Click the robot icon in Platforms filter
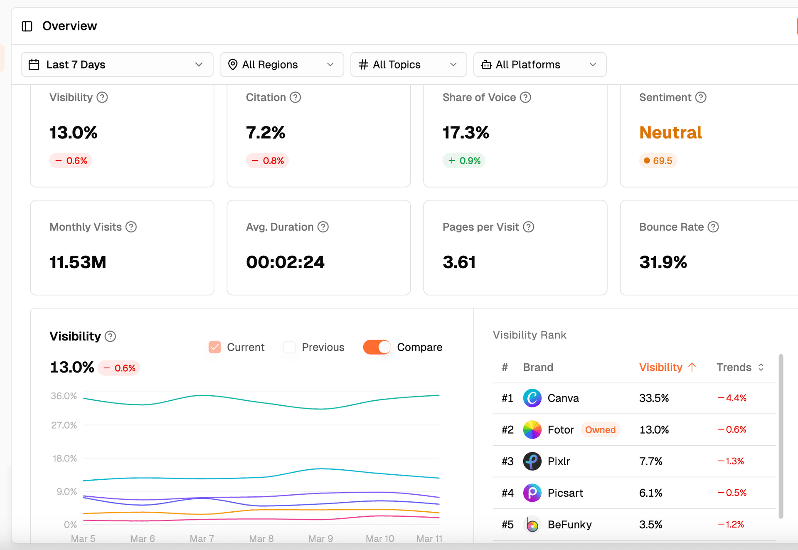This screenshot has height=550, width=798. (486, 64)
